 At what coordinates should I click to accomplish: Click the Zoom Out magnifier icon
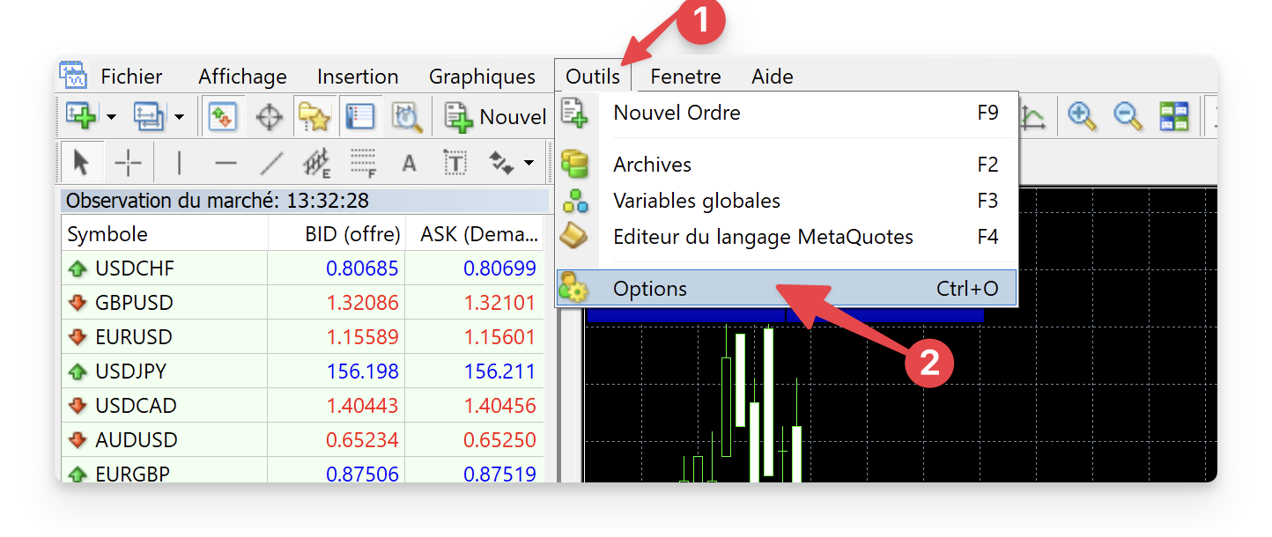point(1128,116)
